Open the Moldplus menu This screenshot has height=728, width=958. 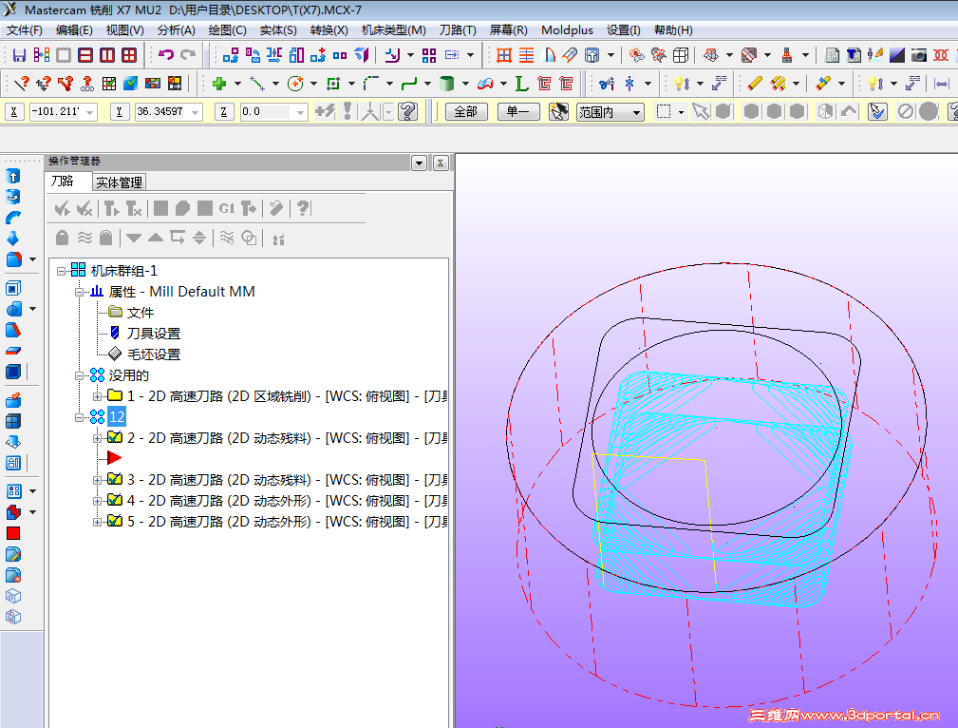coord(567,30)
